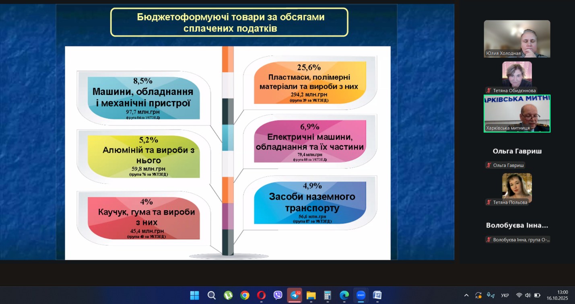Viewport: 575px width, 304px height.
Task: Open Calculator from the taskbar
Action: [x=328, y=296]
